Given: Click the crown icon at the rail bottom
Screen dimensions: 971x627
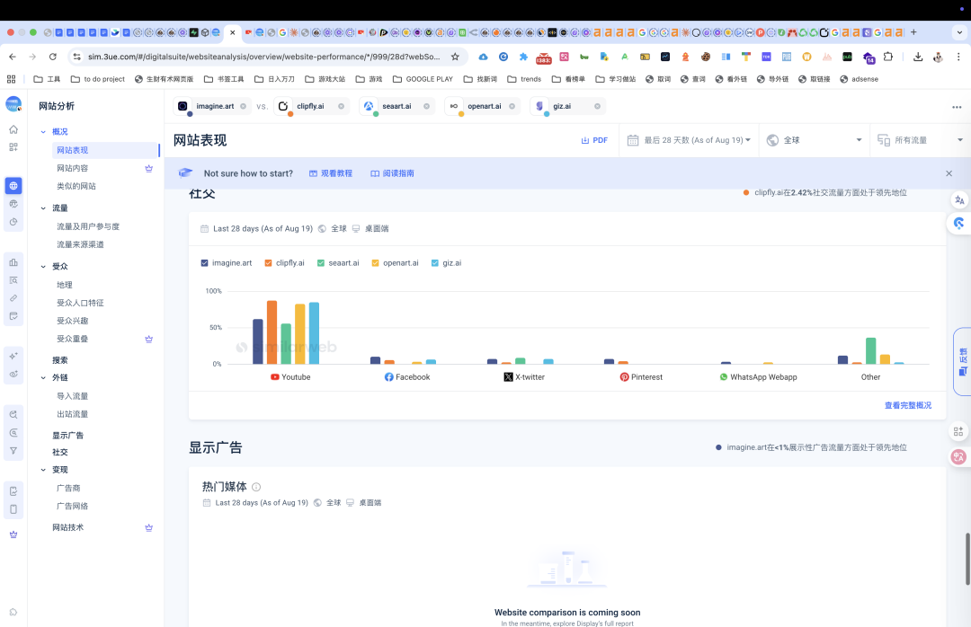Looking at the screenshot, I should (x=13, y=534).
